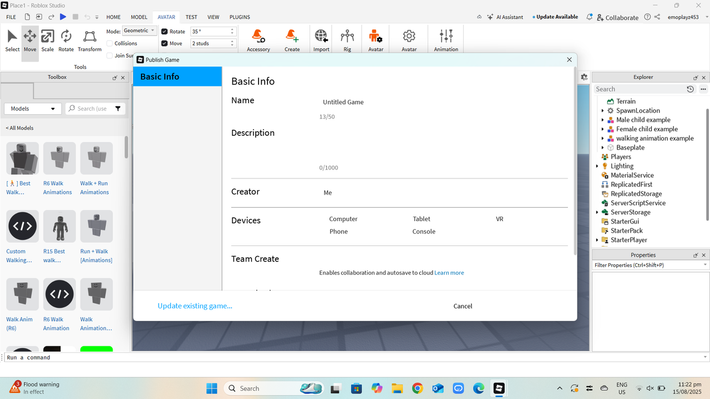The image size is (710, 399).
Task: Launch Chrome from the taskbar
Action: pyautogui.click(x=417, y=388)
